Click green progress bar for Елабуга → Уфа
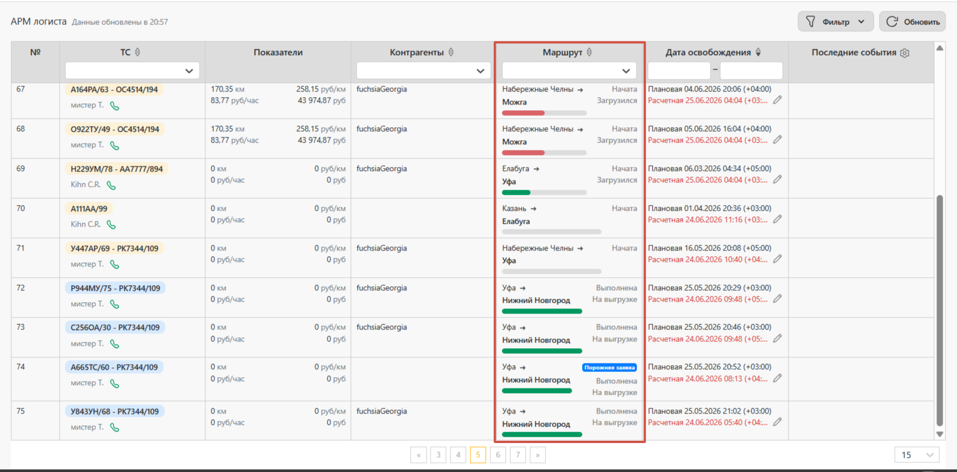Image resolution: width=957 pixels, height=472 pixels. (x=544, y=193)
